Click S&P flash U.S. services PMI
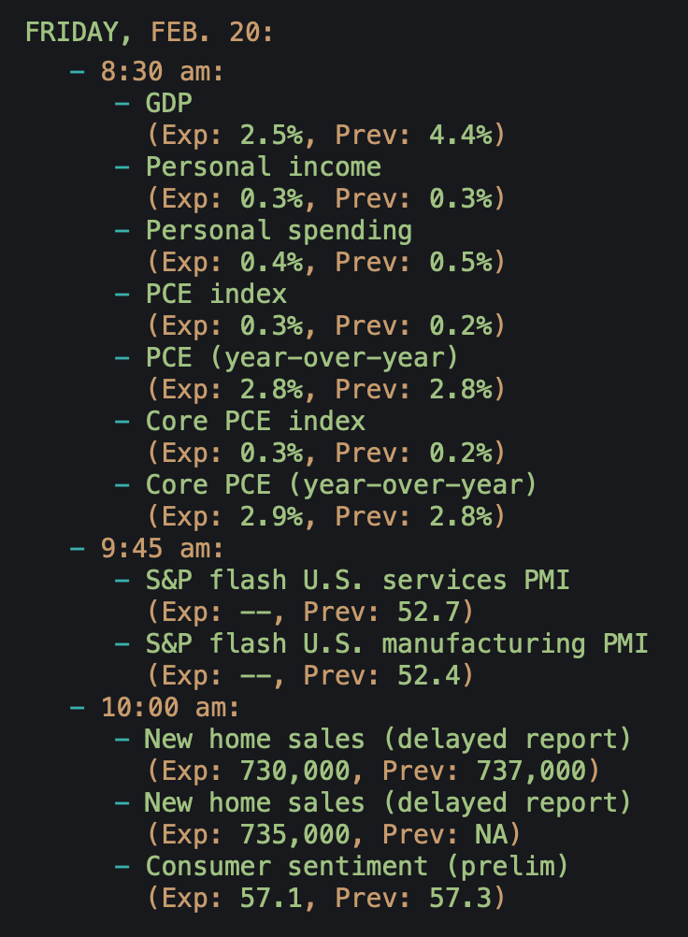 point(357,580)
